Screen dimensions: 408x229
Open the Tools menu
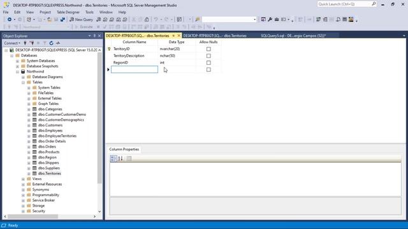point(89,12)
